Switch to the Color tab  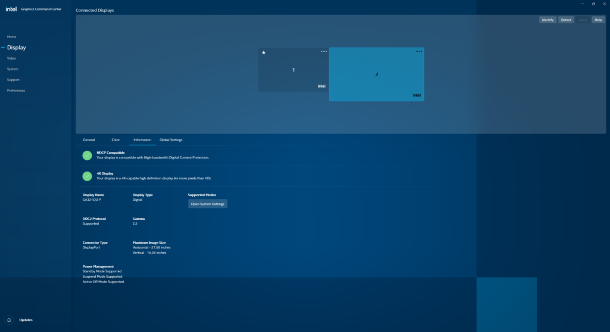116,139
